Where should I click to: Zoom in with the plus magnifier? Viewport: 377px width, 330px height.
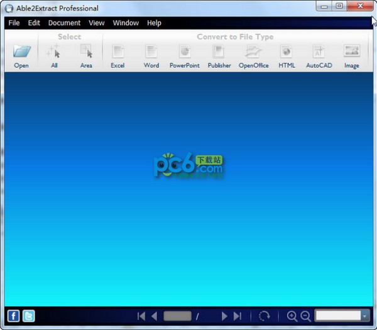coord(292,316)
